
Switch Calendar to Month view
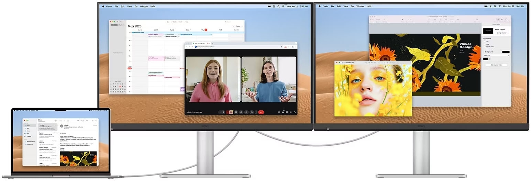180,22
